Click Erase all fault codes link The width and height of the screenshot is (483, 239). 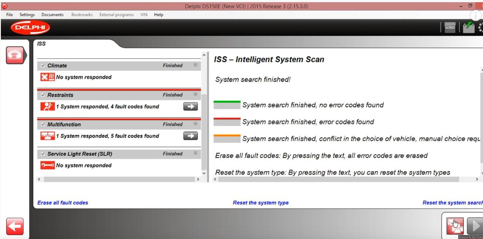tap(62, 203)
